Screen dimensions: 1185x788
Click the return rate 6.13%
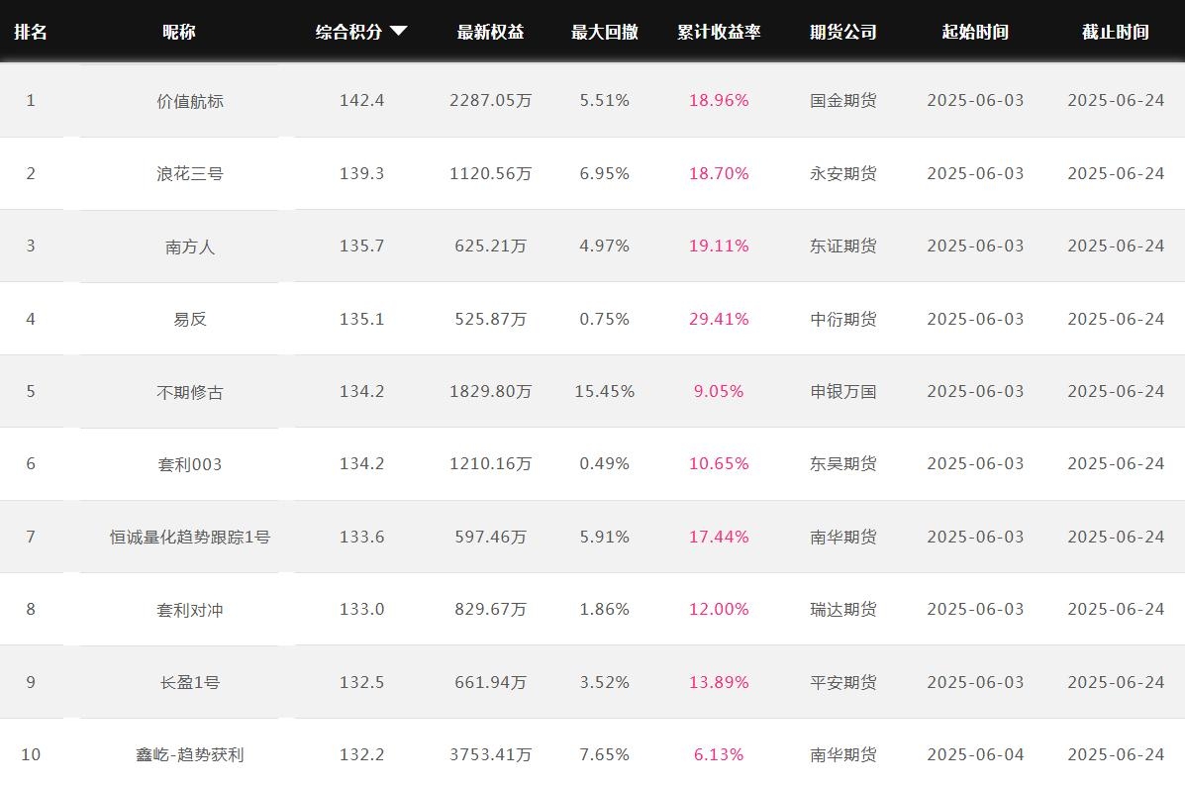pyautogui.click(x=719, y=754)
